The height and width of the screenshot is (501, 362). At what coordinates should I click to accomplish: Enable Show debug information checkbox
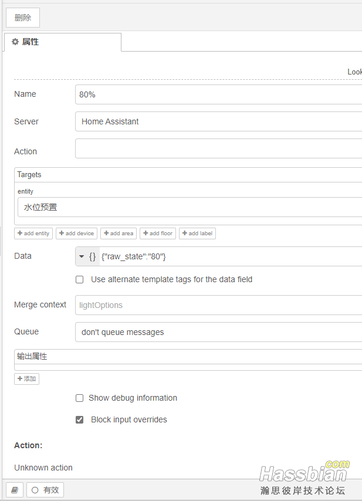(x=80, y=398)
